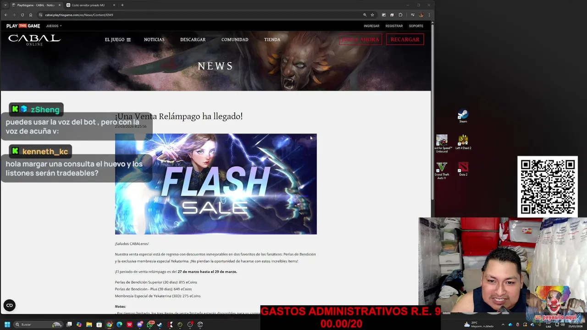Open the Grand Theft Auto V shortcut
The width and height of the screenshot is (587, 330).
[442, 170]
